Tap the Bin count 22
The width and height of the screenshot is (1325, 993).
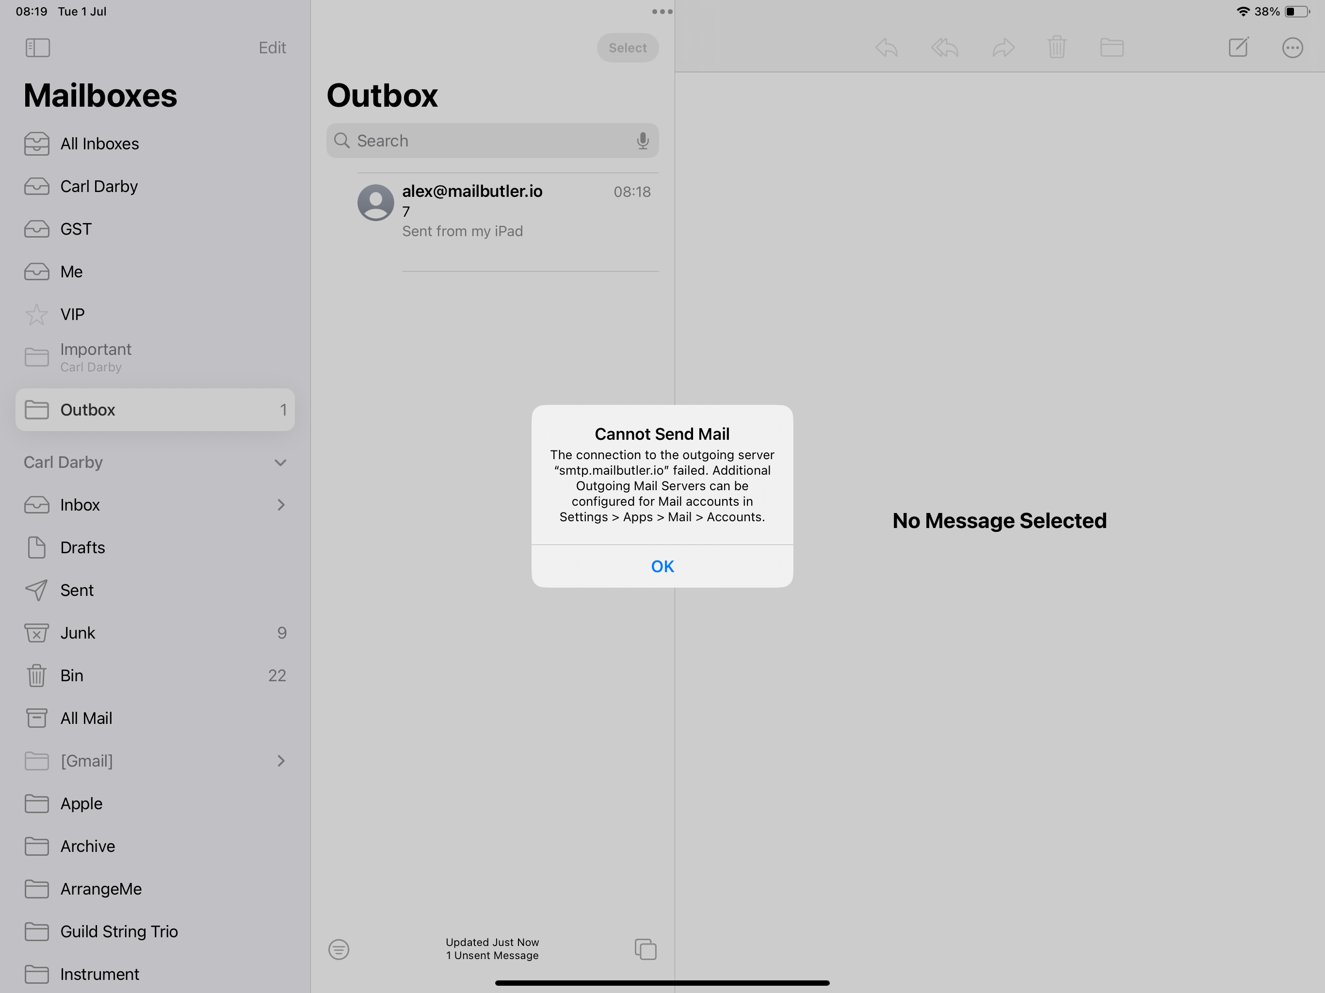point(277,675)
